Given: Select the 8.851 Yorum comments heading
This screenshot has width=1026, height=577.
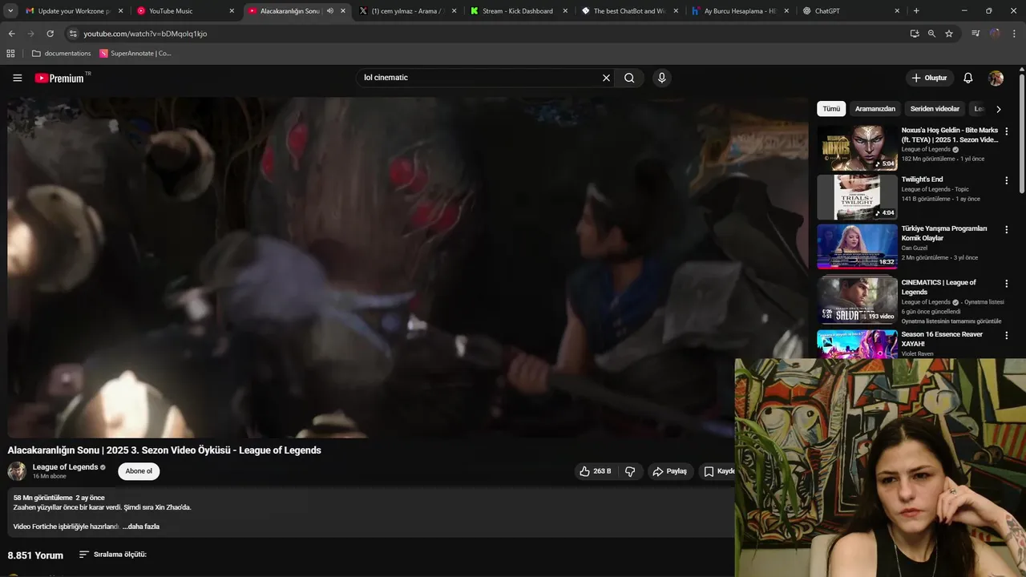Looking at the screenshot, I should (35, 555).
